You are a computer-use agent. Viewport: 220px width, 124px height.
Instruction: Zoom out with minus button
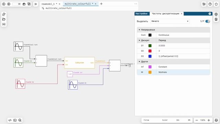coord(197,120)
